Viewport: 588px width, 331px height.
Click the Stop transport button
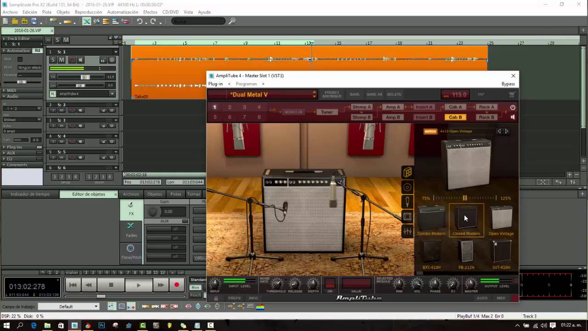click(x=111, y=285)
